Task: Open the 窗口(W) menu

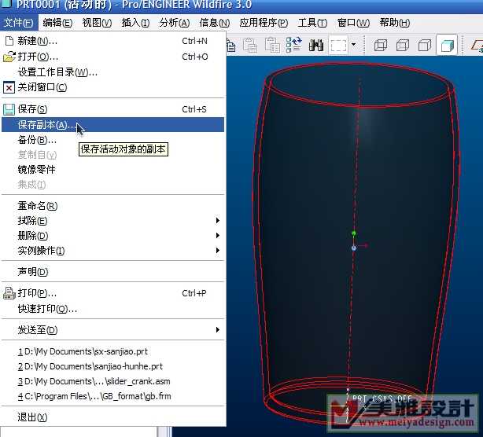Action: coord(353,23)
